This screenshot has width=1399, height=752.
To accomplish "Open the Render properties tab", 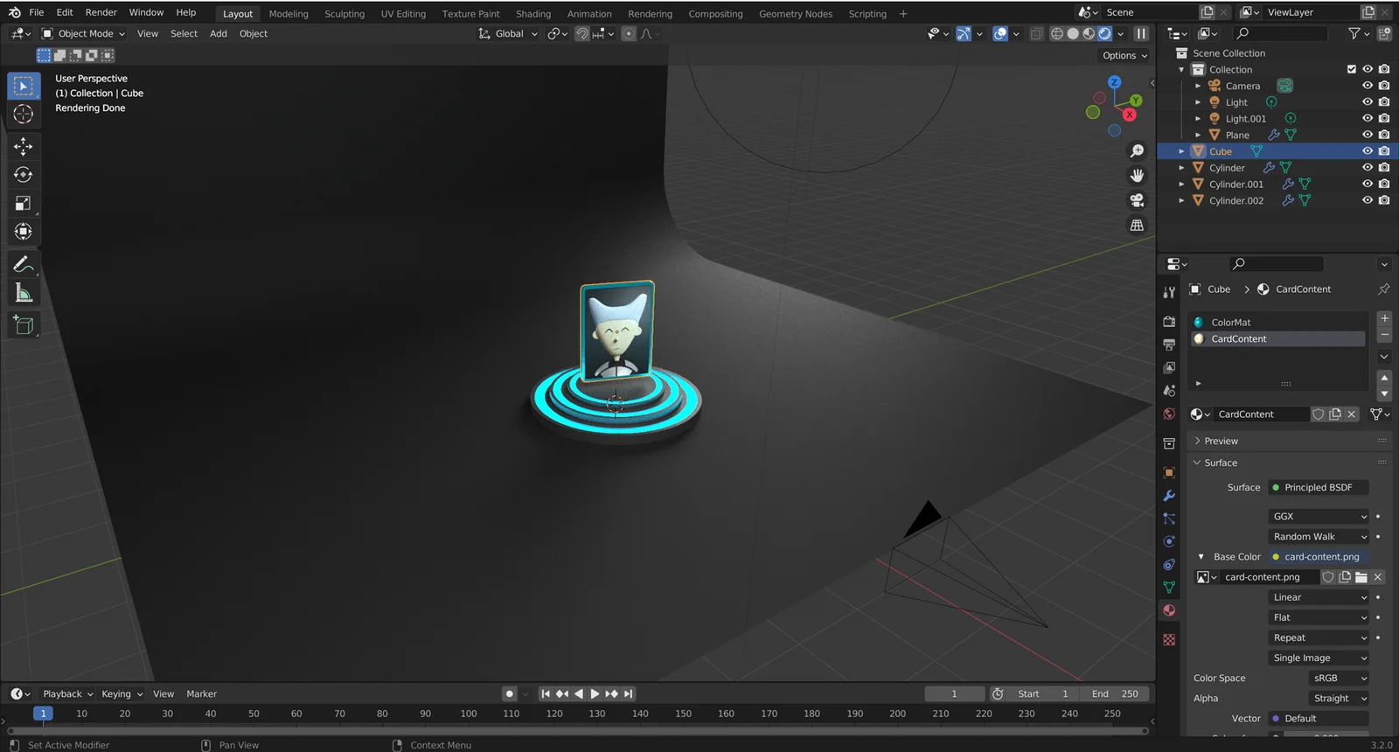I will [x=1169, y=322].
